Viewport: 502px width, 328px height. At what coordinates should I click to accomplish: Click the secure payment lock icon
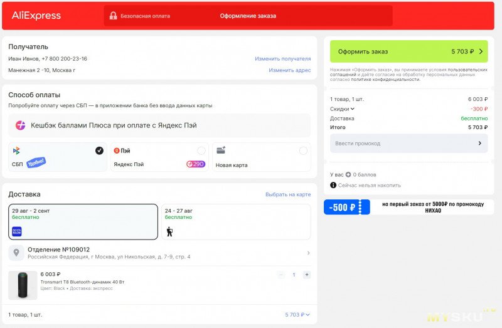[113, 16]
